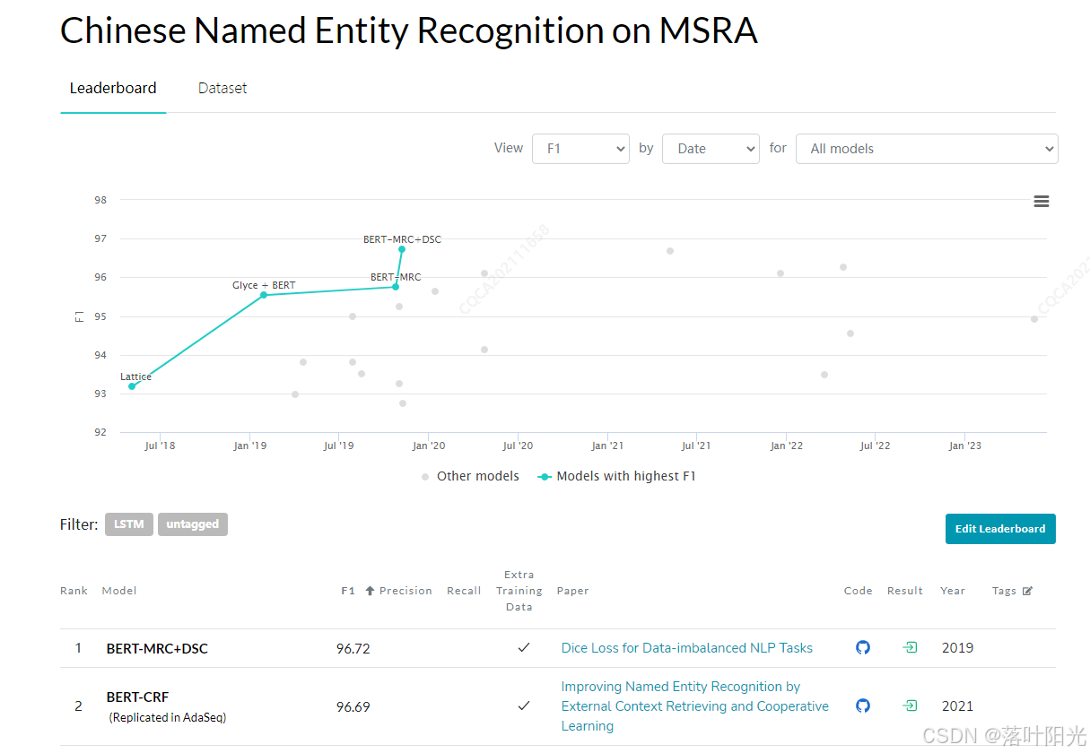Sort table by Precision column
The height and width of the screenshot is (753, 1090).
pos(405,591)
